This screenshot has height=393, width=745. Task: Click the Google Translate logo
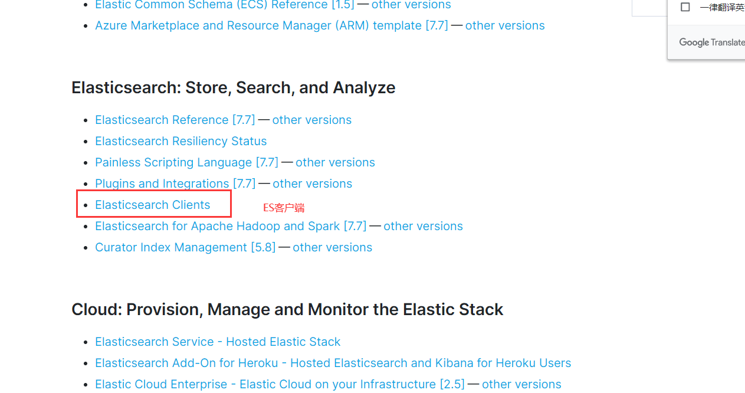(x=711, y=42)
